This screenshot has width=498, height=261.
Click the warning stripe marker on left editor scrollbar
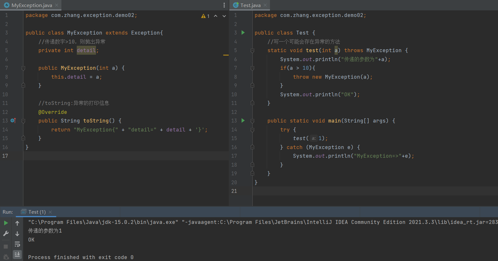point(226,55)
